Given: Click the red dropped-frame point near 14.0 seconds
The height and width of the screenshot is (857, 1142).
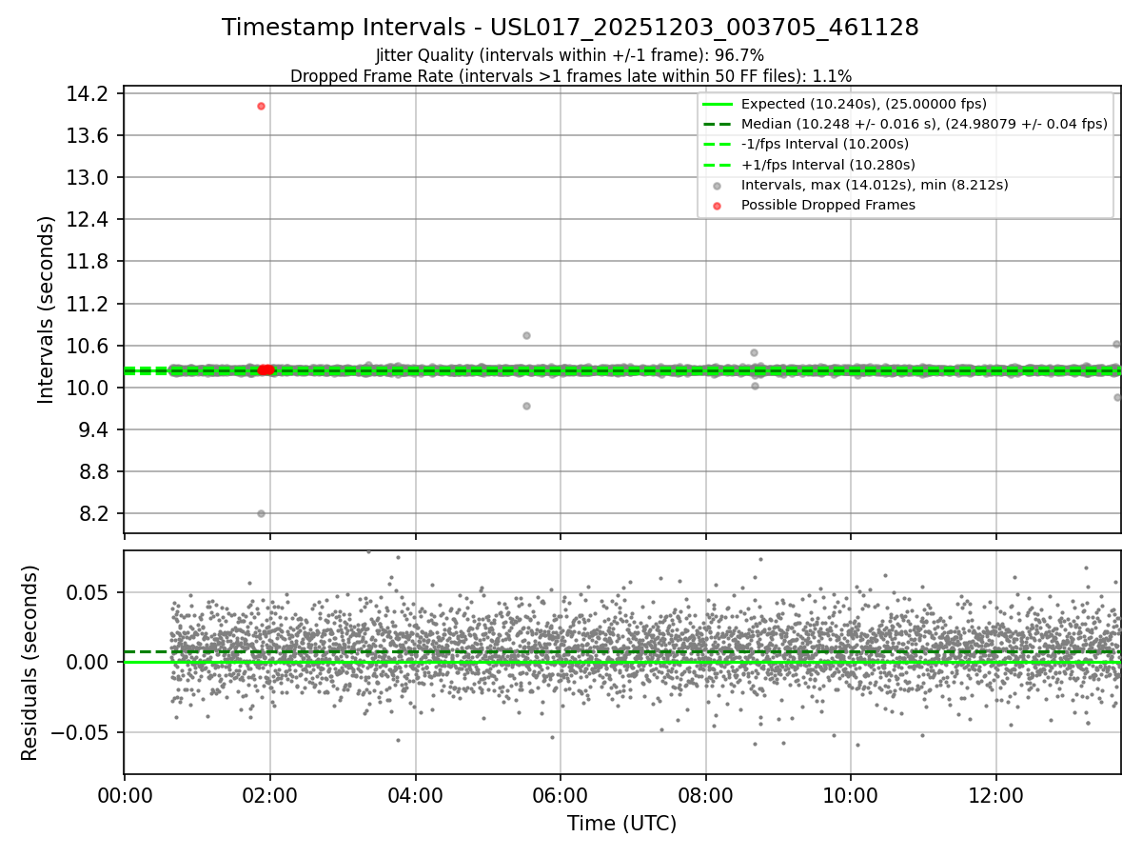Looking at the screenshot, I should click(x=261, y=106).
